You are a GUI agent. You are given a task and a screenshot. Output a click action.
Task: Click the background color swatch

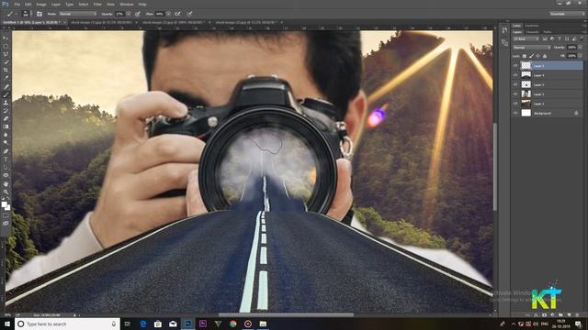click(x=7, y=207)
